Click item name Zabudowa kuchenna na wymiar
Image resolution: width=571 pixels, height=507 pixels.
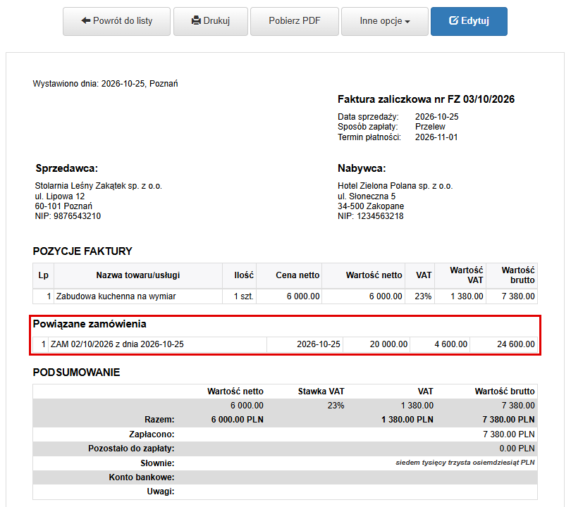(116, 296)
